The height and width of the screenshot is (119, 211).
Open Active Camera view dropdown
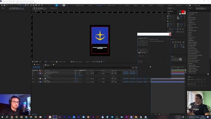(79, 62)
